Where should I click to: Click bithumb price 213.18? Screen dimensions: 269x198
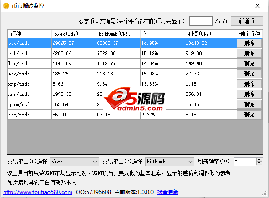(x=118, y=74)
